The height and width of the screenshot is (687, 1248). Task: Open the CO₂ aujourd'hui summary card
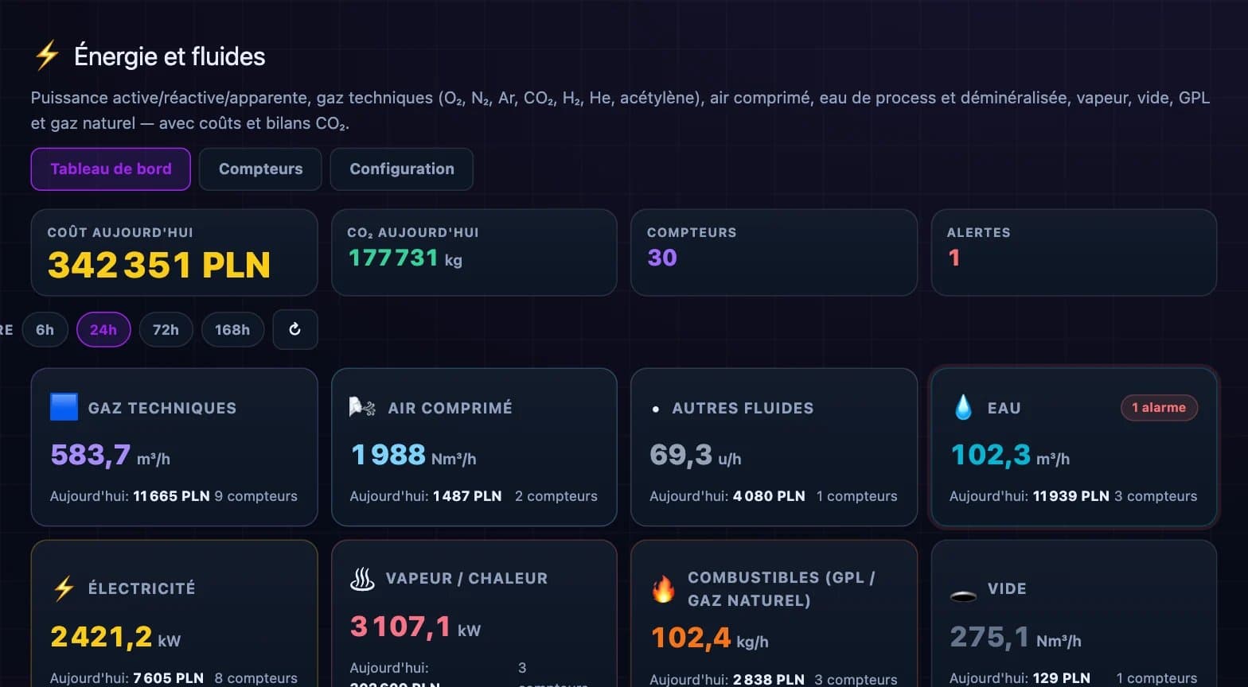474,252
